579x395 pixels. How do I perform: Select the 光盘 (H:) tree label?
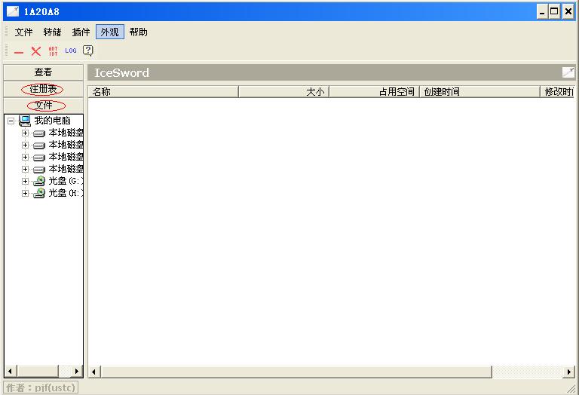click(66, 193)
